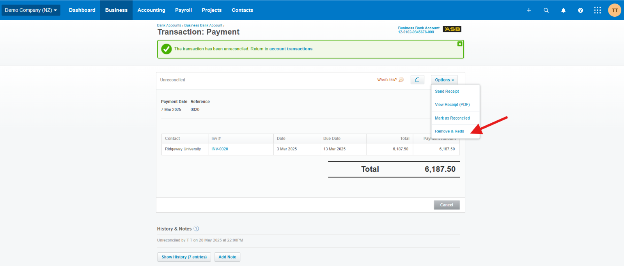Click the Unreconciled by T T history entry
The image size is (624, 266).
[x=200, y=240]
